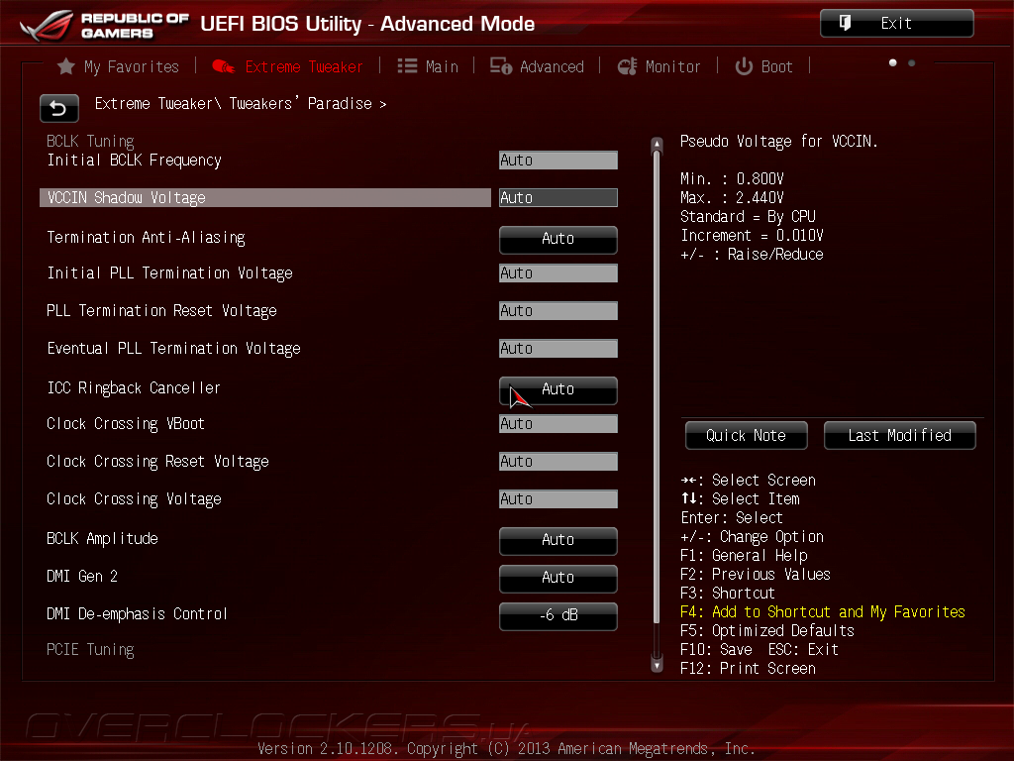Click the second page indicator dot

coord(912,62)
